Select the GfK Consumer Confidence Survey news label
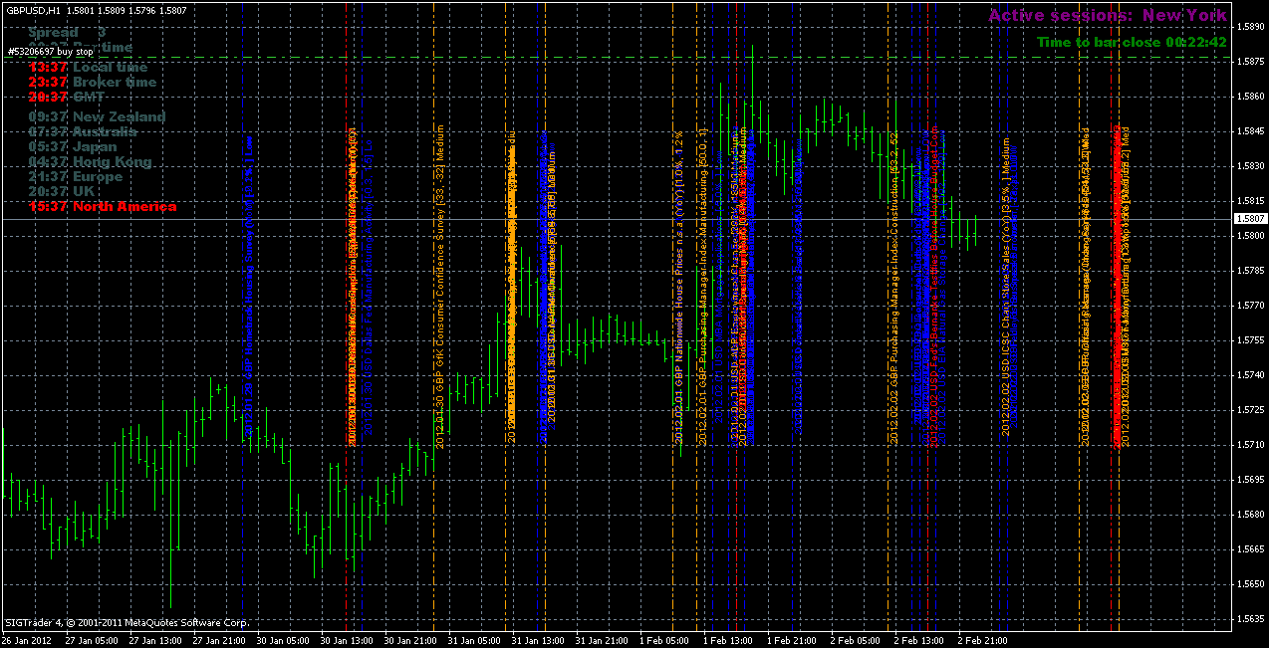Screen dimensions: 1269x648 click(x=439, y=287)
